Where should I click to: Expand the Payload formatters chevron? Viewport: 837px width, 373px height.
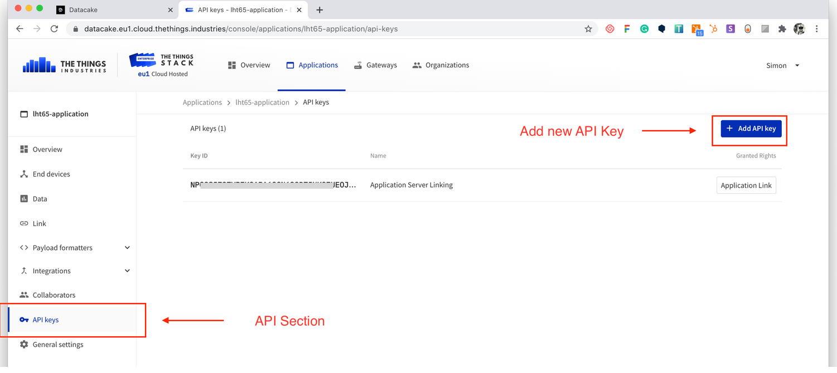click(x=127, y=248)
